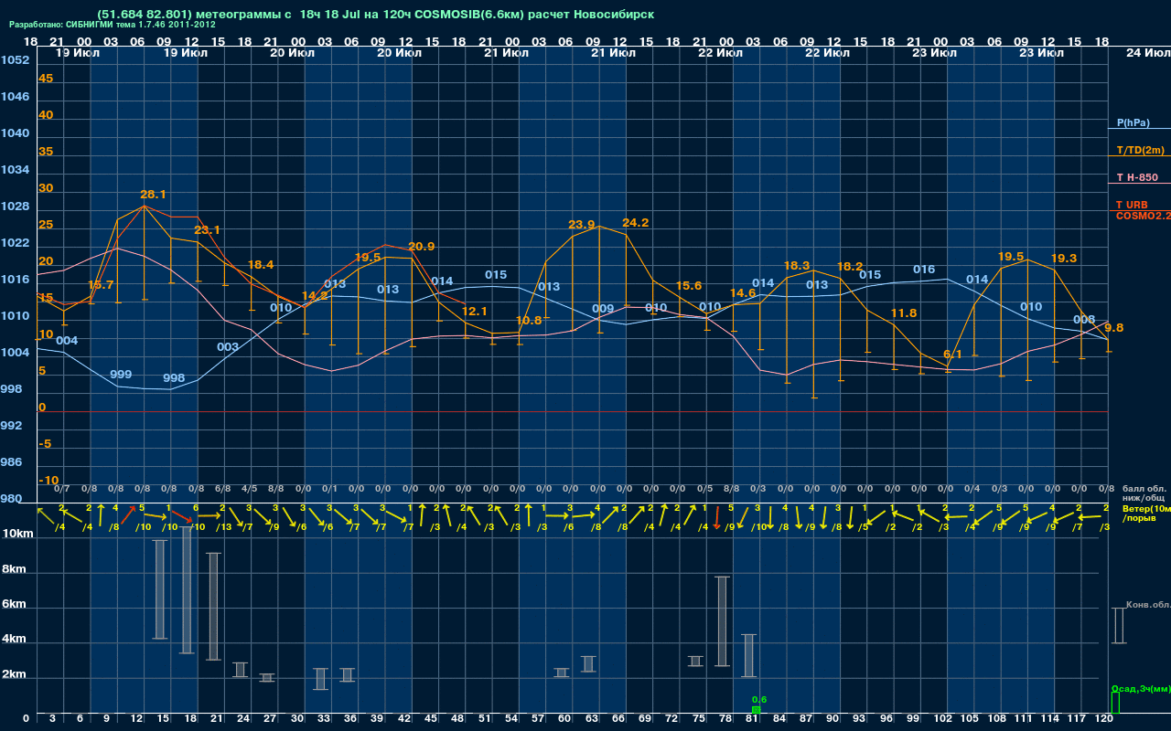The image size is (1171, 731).
Task: Click the 1040 pressure axis value
Action: (x=15, y=133)
